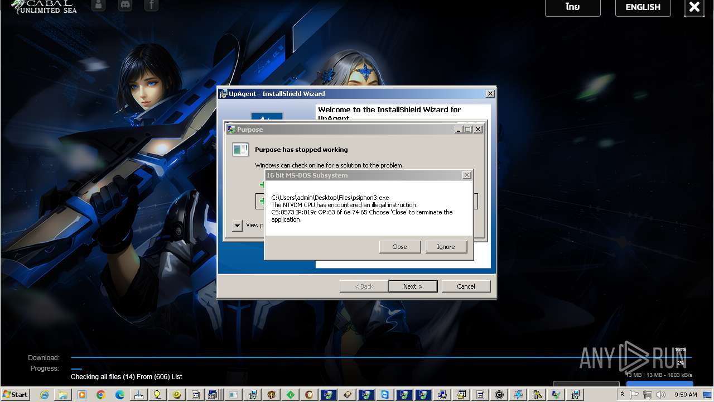The height and width of the screenshot is (402, 714).
Task: Switch to the brown round badge taskbar app
Action: point(310,395)
